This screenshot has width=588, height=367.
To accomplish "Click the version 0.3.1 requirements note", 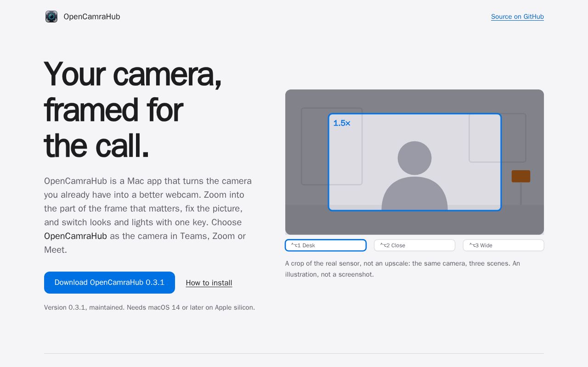I will pos(149,307).
